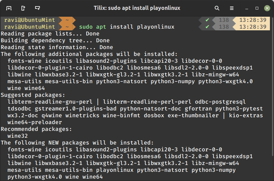Click 'wx3.2-doc' package name
Screen dimensions: 274x181
tap(23, 115)
